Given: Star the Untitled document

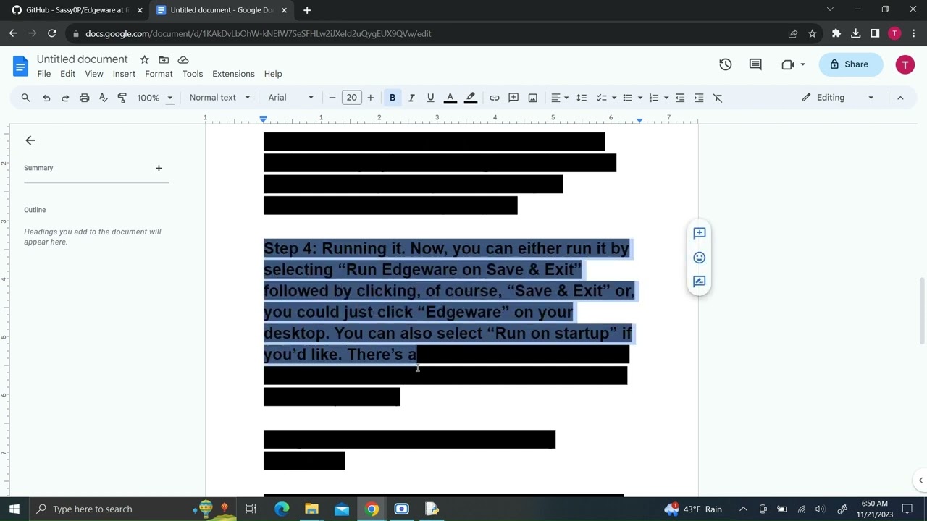Looking at the screenshot, I should (x=144, y=59).
